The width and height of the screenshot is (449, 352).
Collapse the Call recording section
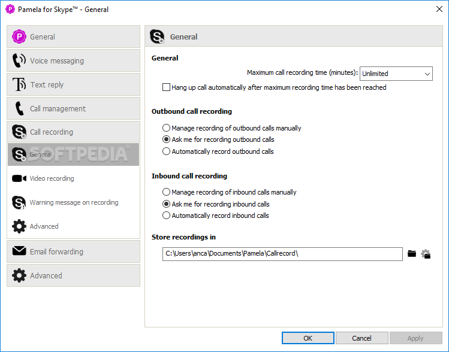pyautogui.click(x=73, y=132)
